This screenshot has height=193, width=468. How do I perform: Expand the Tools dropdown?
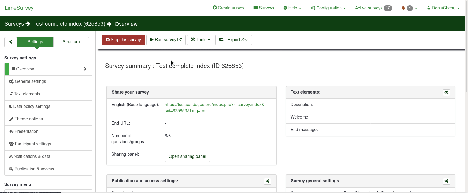pos(200,40)
